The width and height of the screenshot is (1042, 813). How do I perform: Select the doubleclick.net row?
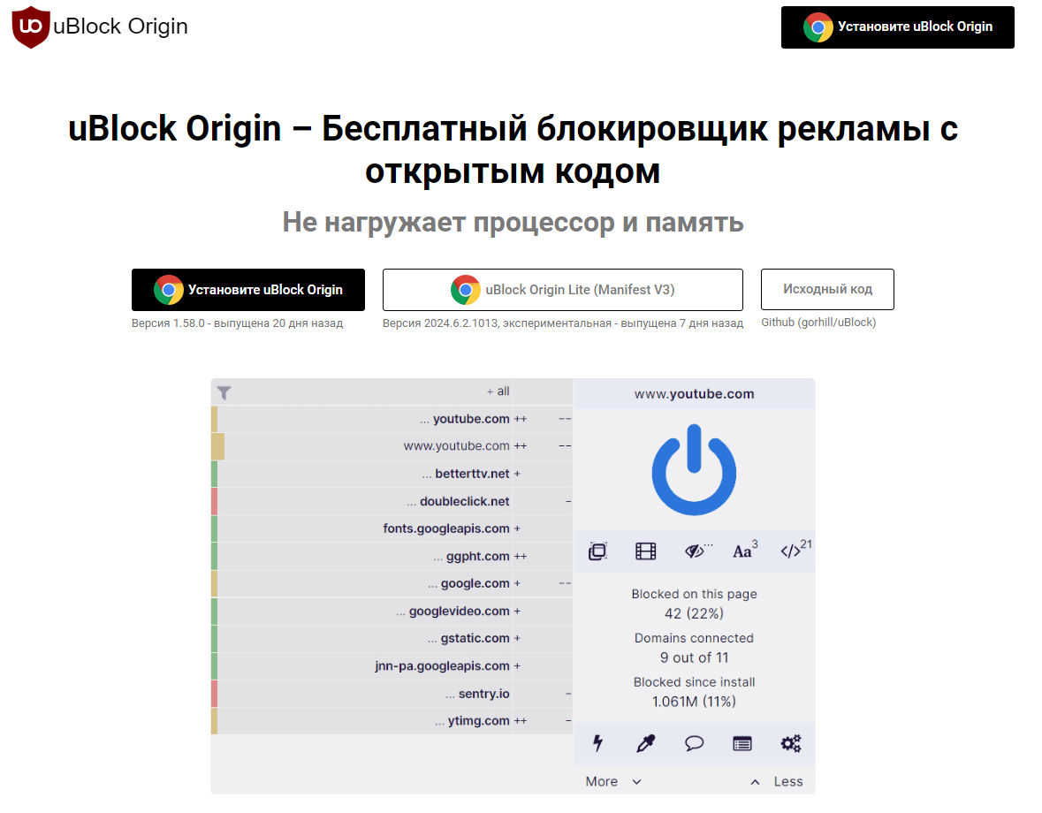click(x=392, y=501)
